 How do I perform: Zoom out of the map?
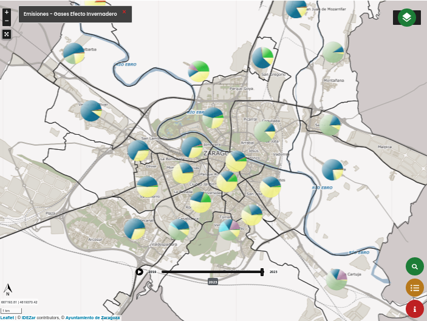click(x=7, y=21)
